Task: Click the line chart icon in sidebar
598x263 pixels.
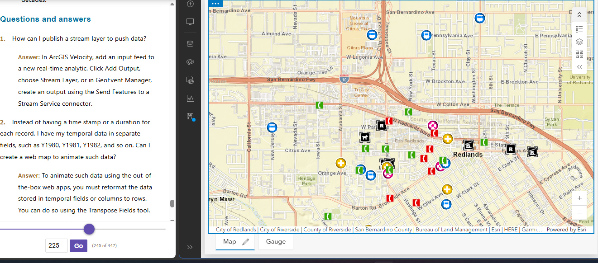Action: coord(190,98)
